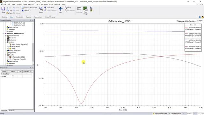This screenshot has height=115, width=204.
Task: Click the green icon below the blue one
Action: click(x=91, y=11)
